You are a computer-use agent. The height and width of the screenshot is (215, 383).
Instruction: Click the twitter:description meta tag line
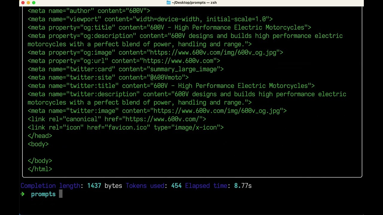click(187, 98)
